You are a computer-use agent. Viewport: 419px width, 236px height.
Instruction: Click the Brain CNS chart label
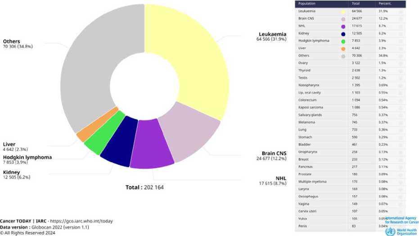(x=275, y=153)
